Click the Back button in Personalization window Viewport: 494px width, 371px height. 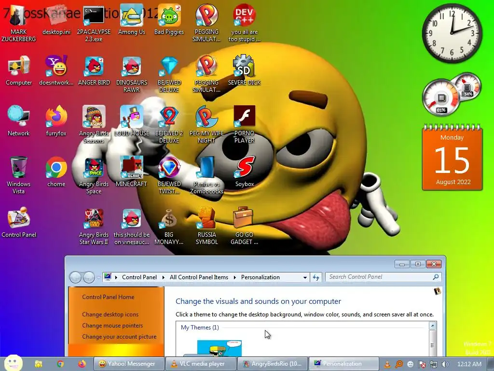pyautogui.click(x=75, y=277)
